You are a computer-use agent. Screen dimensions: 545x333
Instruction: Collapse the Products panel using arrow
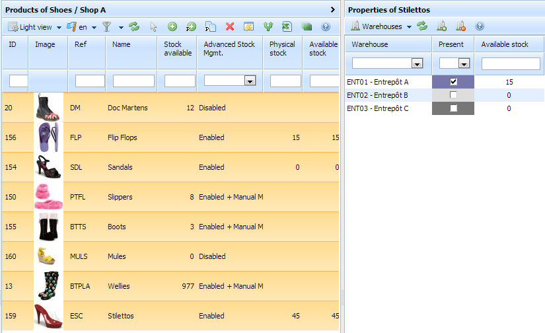[333, 10]
